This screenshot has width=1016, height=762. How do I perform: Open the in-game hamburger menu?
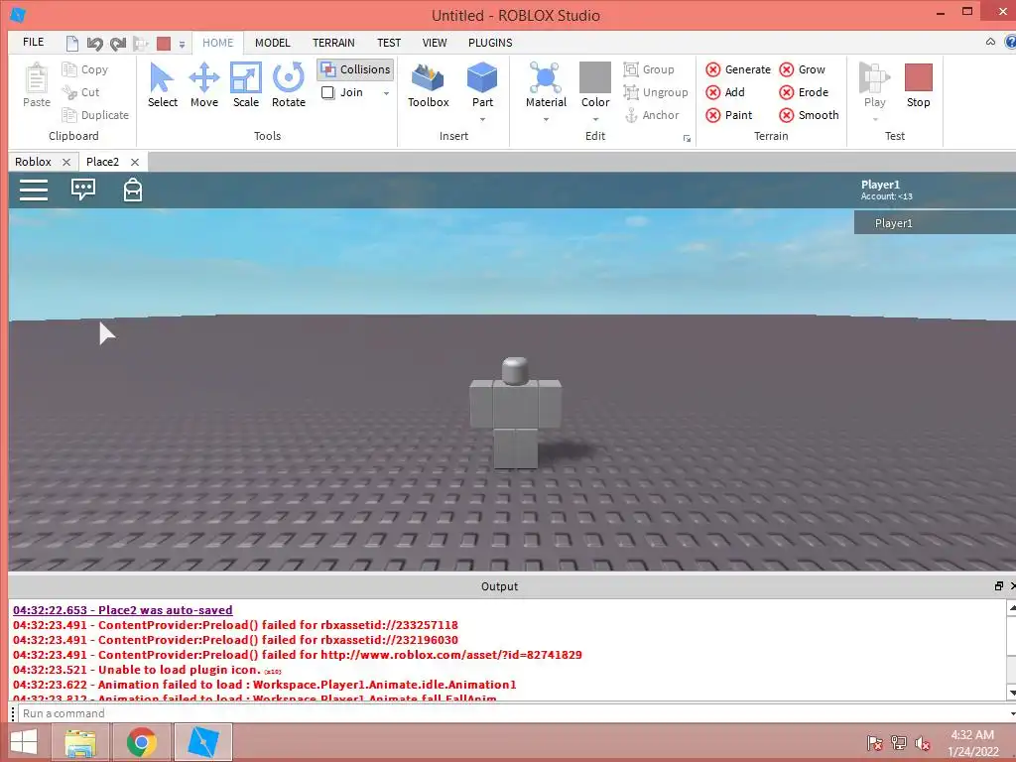point(34,190)
